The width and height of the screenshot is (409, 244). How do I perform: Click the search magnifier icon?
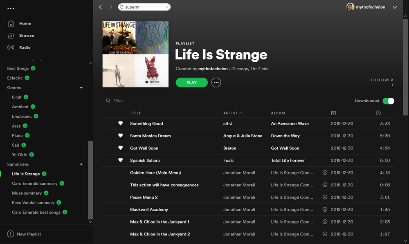122,7
